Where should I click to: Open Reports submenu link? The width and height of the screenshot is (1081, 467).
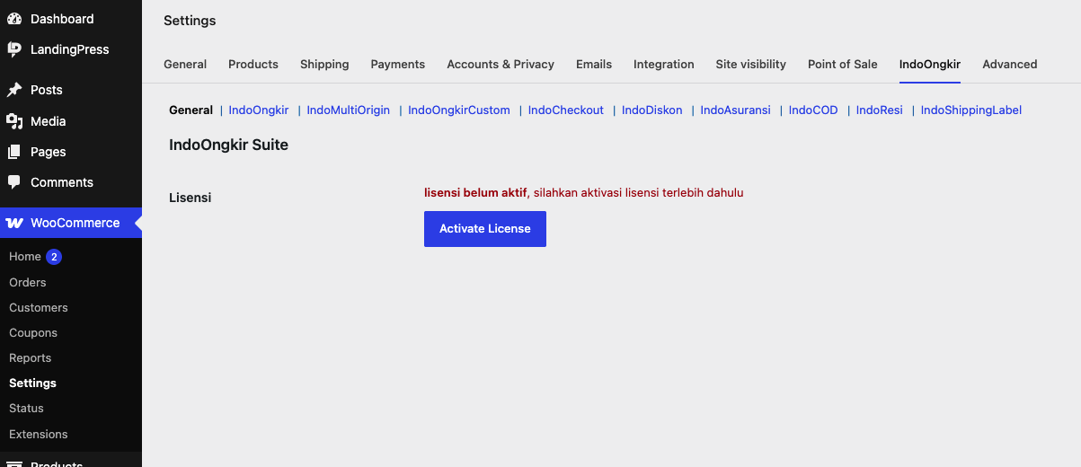tap(31, 357)
